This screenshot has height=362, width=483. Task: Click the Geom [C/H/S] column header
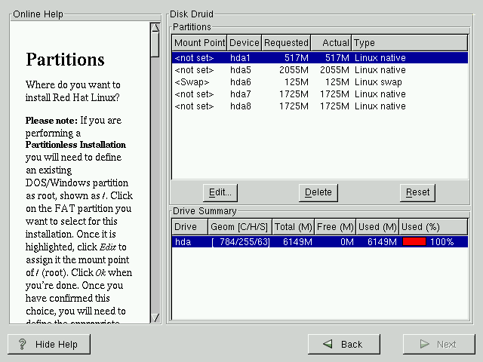(238, 227)
